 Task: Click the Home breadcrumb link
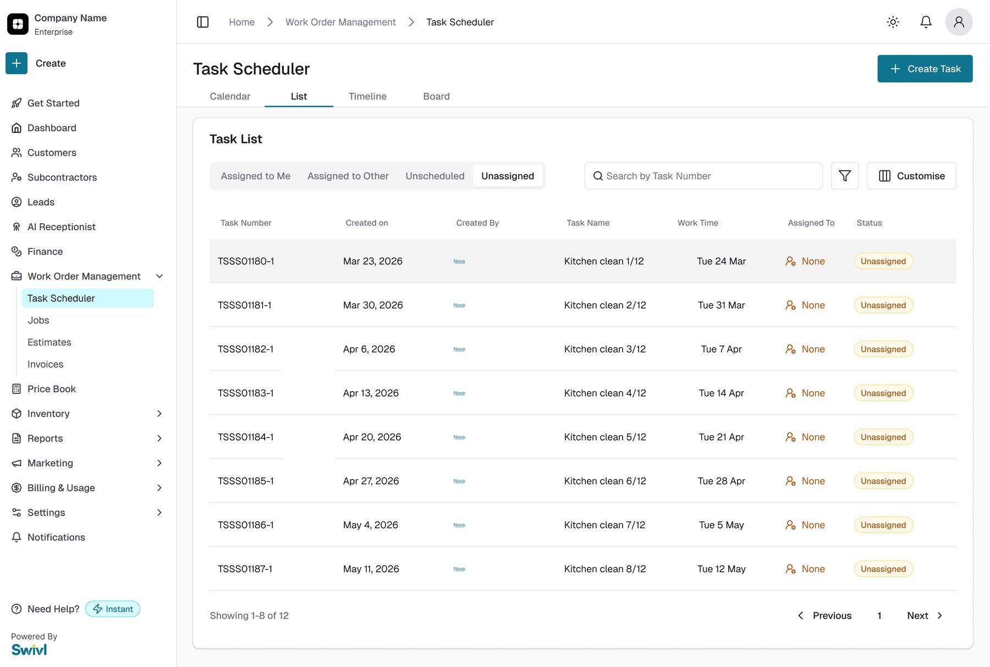coord(241,22)
